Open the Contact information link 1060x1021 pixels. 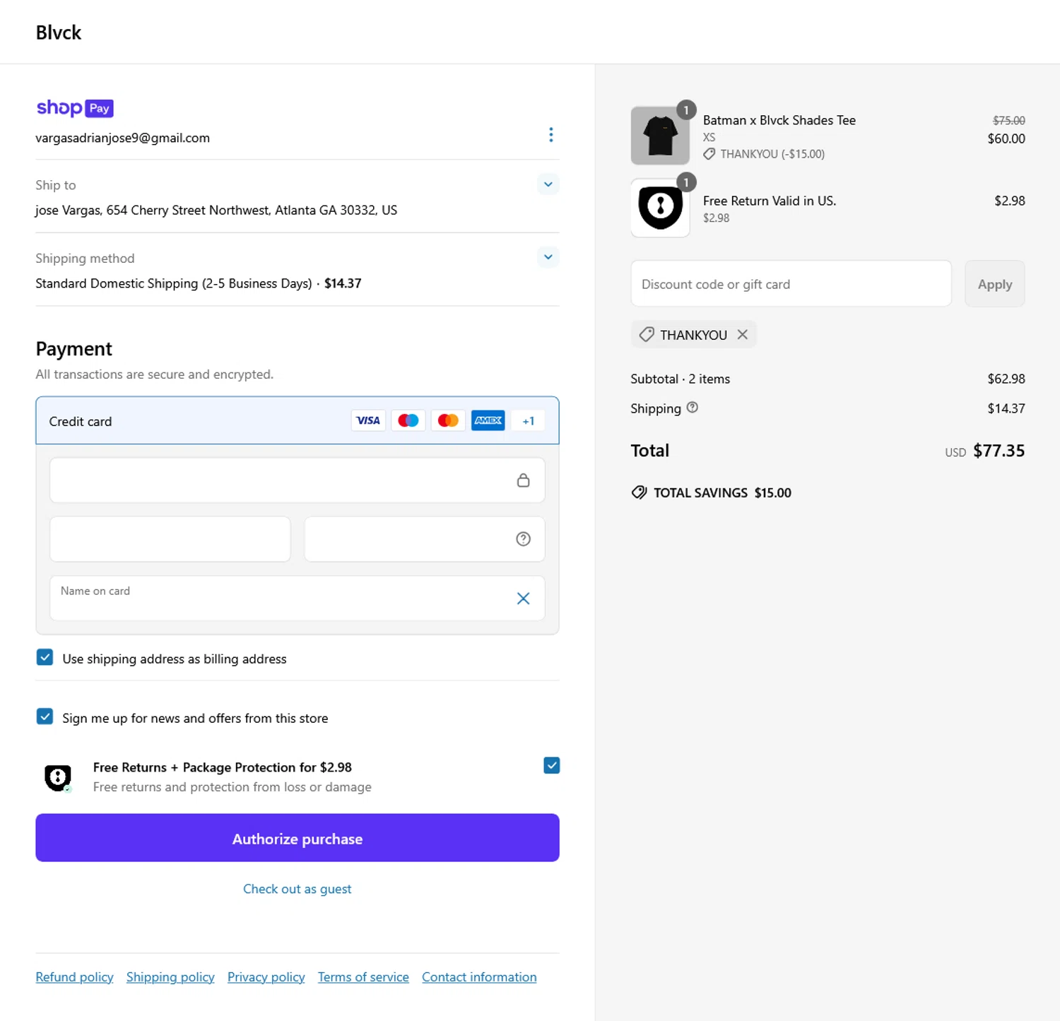tap(479, 977)
